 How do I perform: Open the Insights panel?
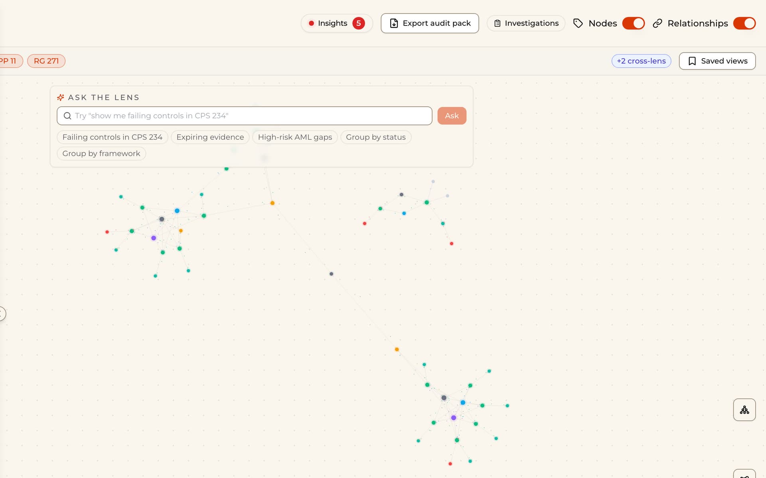coord(337,23)
